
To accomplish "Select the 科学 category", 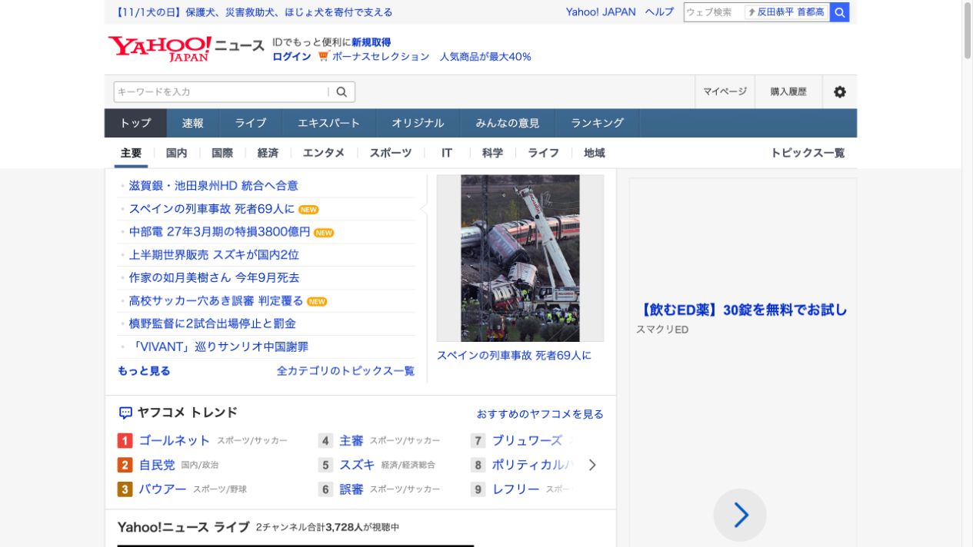I will click(492, 153).
